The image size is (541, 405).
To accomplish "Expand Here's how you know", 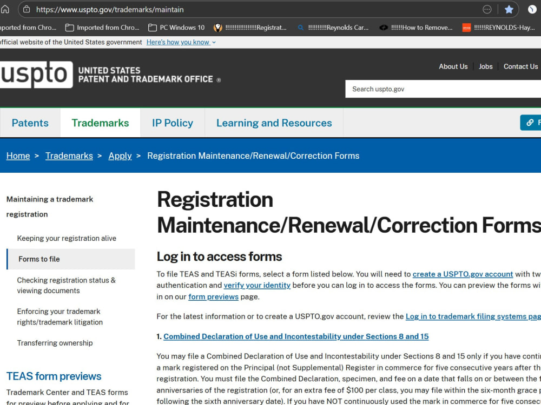I will 181,42.
